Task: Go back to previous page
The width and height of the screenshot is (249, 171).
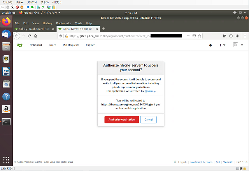Action: (x=17, y=36)
